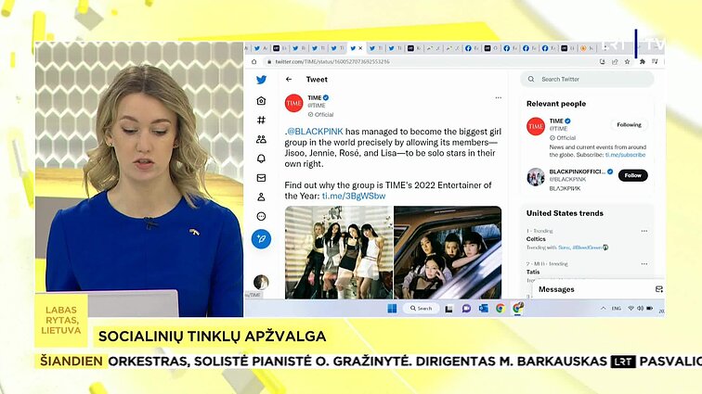Click the browser home button
The image size is (702, 394).
pyautogui.click(x=253, y=62)
